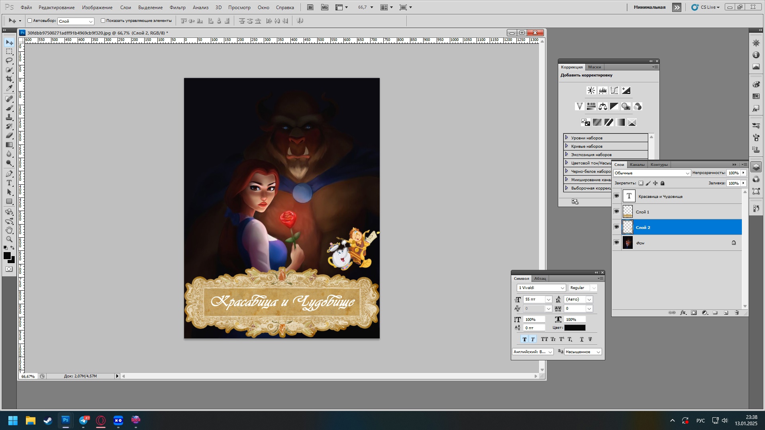Open the 1 Vivaldi font dropdown
This screenshot has height=430, width=765.
click(562, 288)
